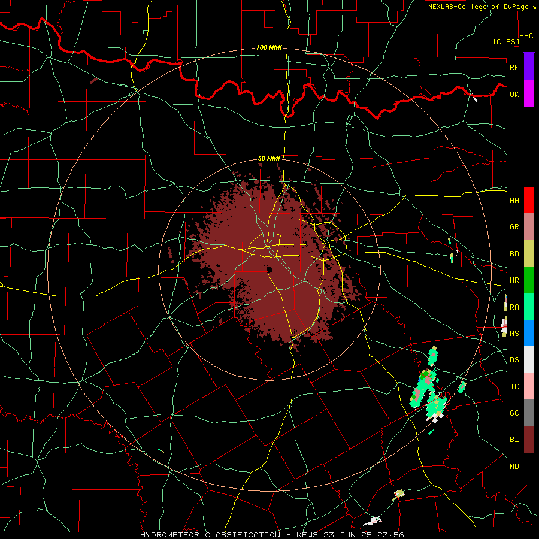Select the light pink IC legend swatch
539x539 pixels.
529,386
